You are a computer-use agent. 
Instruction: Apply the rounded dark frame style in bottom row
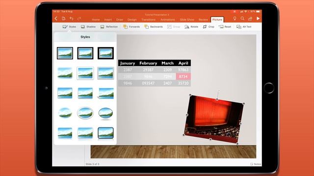coord(106,133)
